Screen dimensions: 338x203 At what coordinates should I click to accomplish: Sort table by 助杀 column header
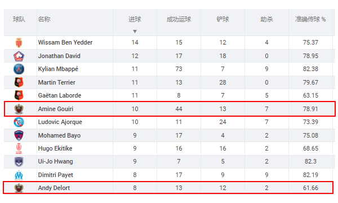pos(266,19)
